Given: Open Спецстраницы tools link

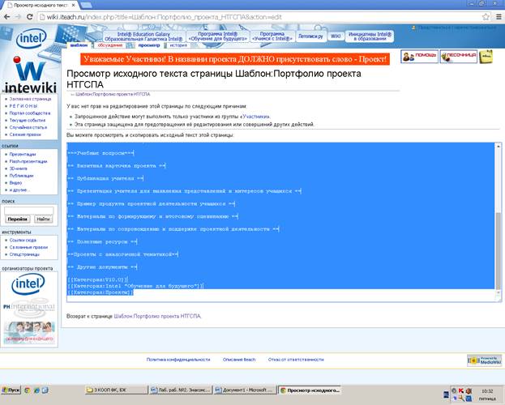Looking at the screenshot, I should click(x=24, y=254).
